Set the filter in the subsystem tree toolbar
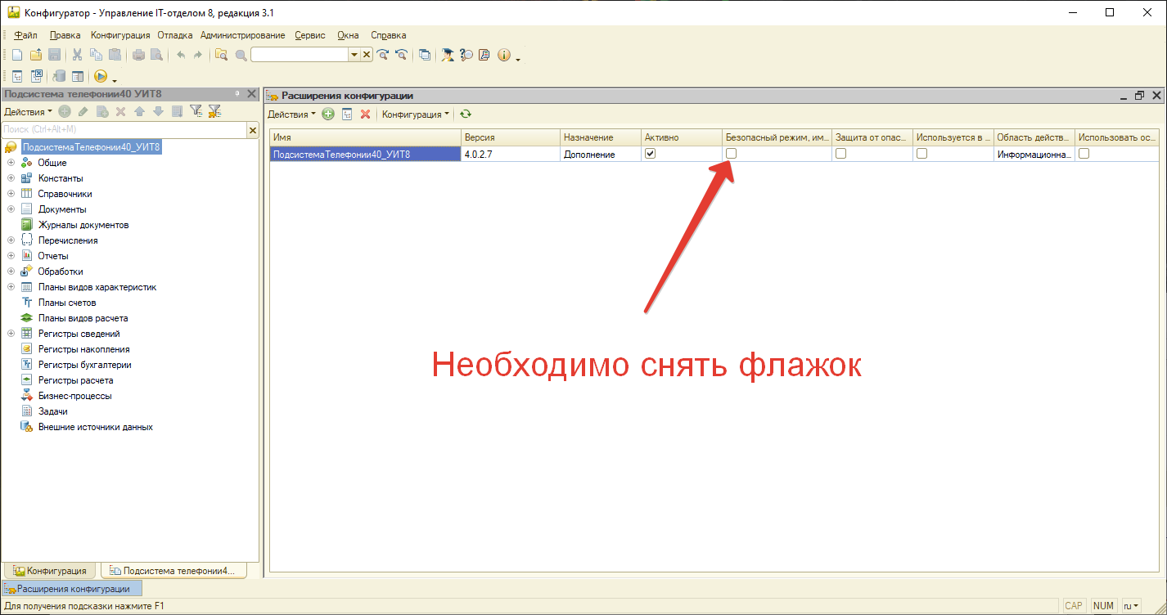Viewport: 1167px width, 615px height. pos(196,112)
